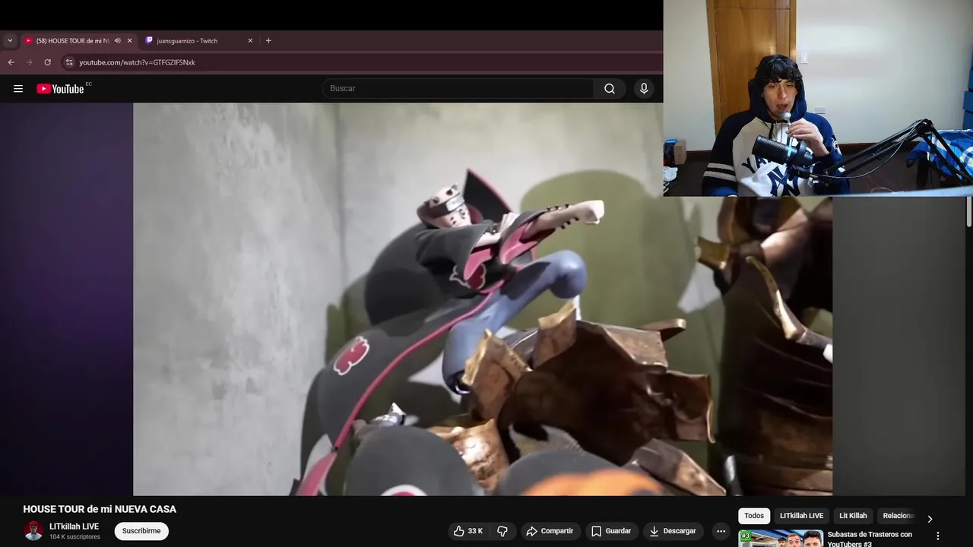Open Subastas de Trasteros con YouTubers title
973x547 pixels.
click(x=870, y=539)
